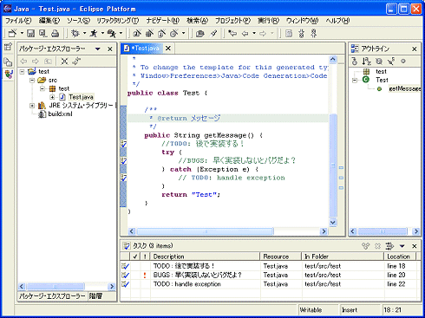The height and width of the screenshot is (318, 425).
Task: Open the Run dropdown arrow
Action: (102, 34)
